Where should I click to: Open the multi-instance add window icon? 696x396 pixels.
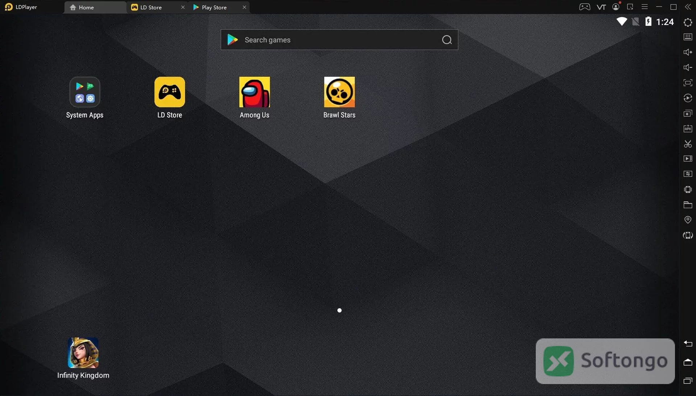[x=688, y=113]
